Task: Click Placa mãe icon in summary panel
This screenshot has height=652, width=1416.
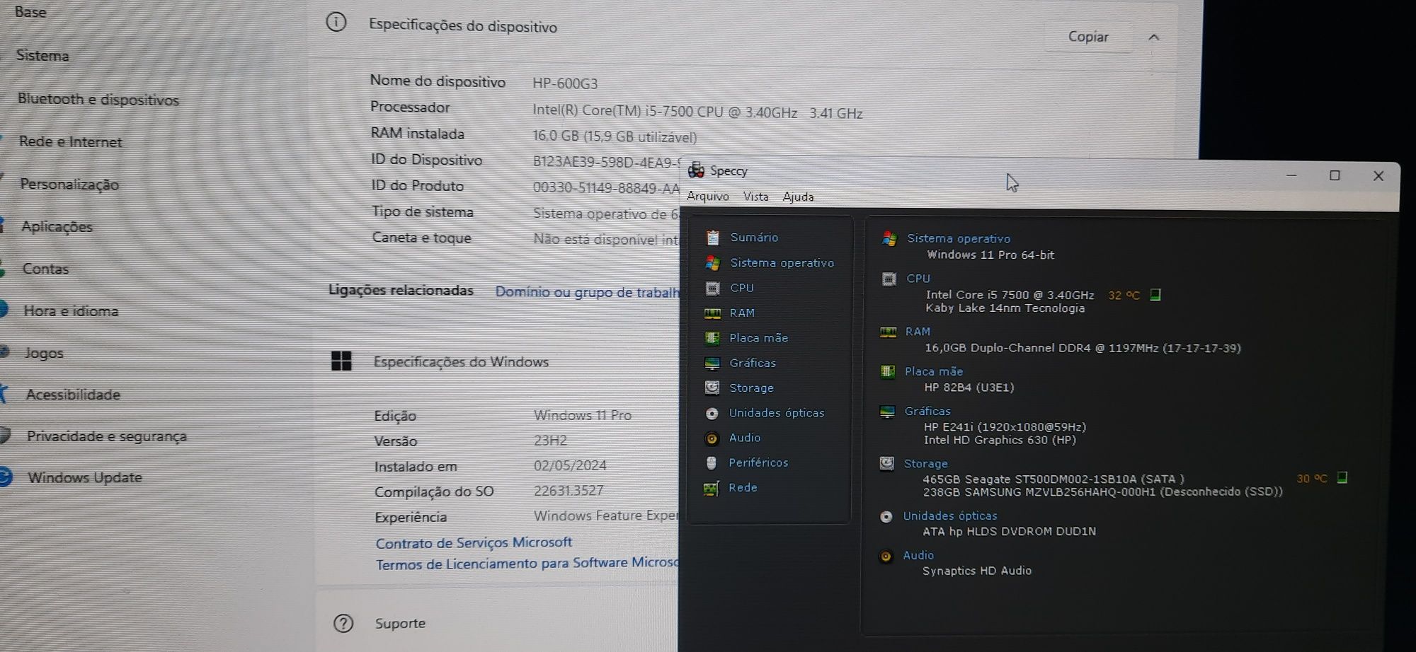Action: point(887,372)
